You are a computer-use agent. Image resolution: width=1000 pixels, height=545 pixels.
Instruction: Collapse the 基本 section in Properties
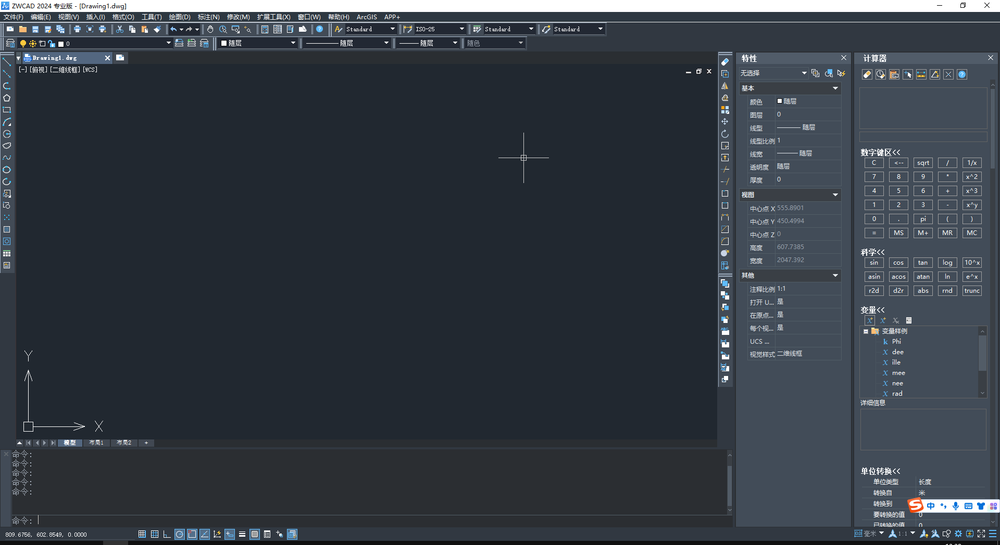point(835,88)
